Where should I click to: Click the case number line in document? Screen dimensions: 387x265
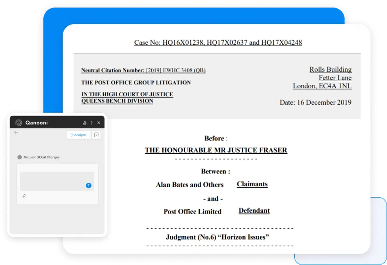(218, 42)
